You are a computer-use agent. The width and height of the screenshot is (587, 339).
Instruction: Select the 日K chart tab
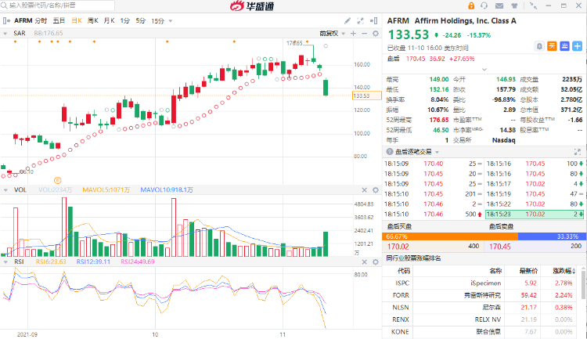(x=77, y=20)
